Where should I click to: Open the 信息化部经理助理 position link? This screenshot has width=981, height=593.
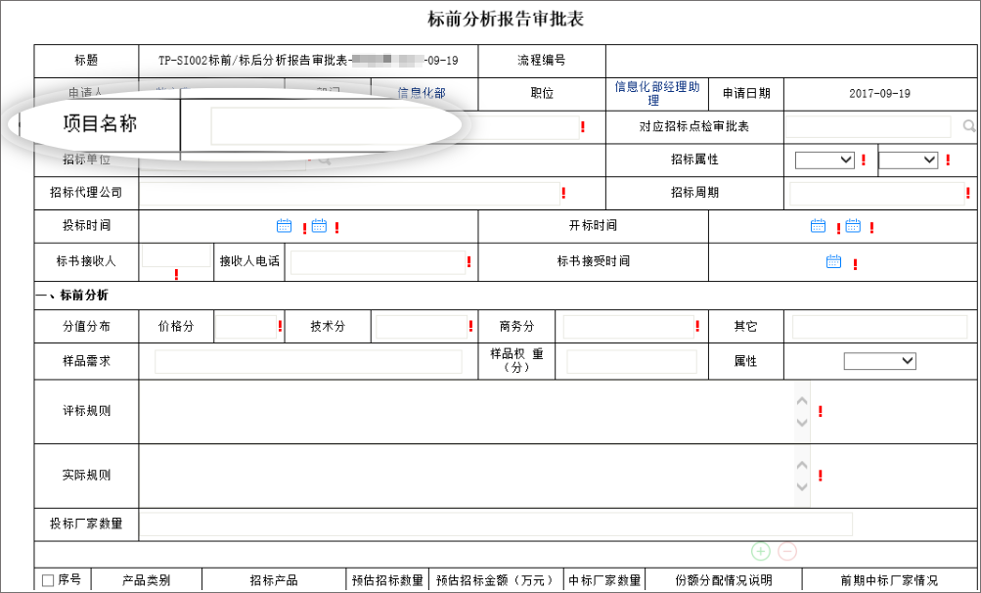(x=657, y=93)
